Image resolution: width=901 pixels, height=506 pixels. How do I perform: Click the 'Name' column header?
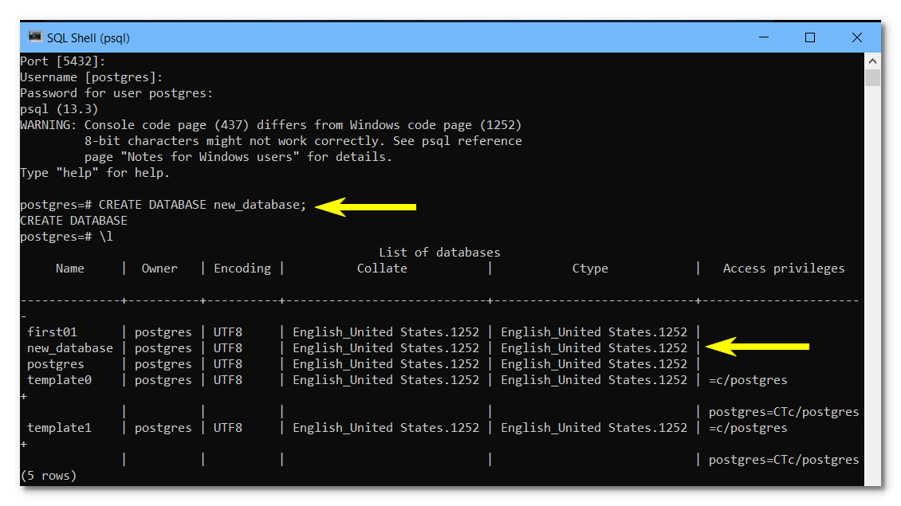tap(70, 269)
